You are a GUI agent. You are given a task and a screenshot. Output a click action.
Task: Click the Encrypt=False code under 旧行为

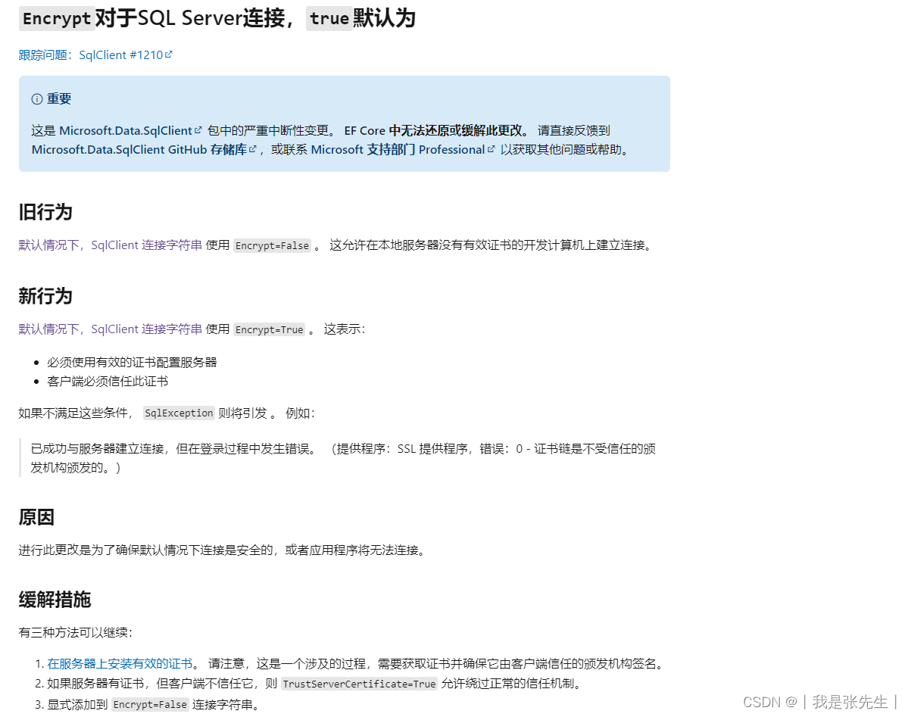click(272, 245)
